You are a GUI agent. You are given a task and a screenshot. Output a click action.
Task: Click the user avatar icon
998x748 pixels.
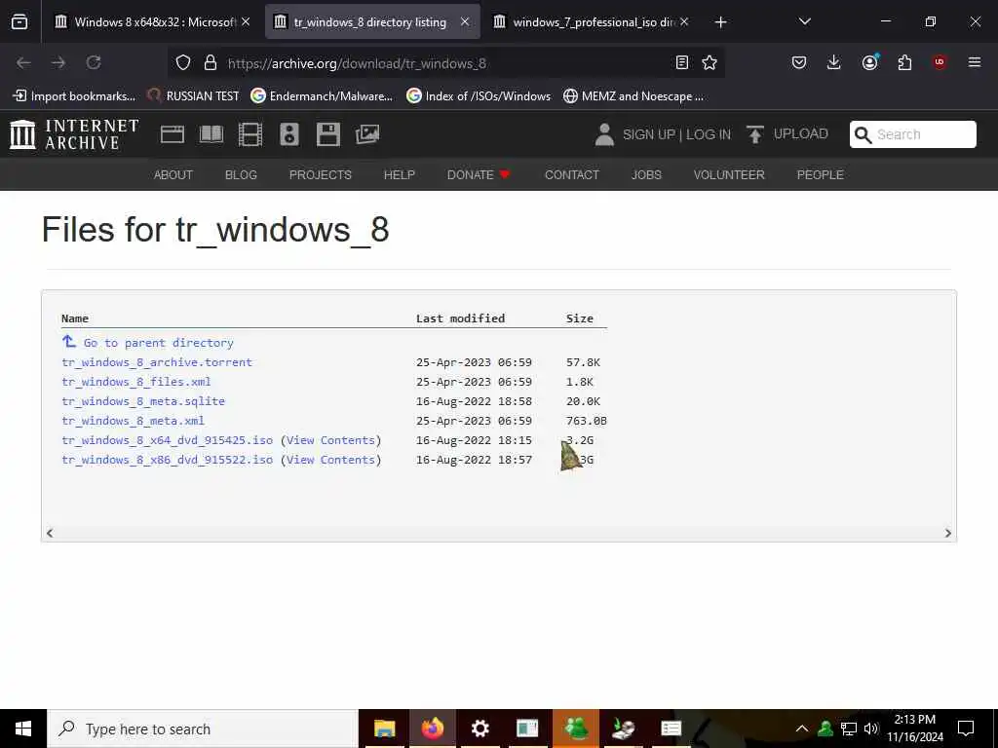[x=604, y=134]
